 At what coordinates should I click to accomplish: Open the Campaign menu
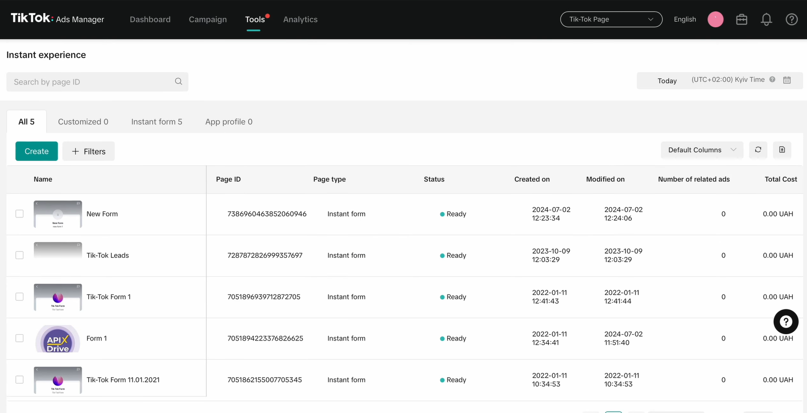(x=208, y=19)
